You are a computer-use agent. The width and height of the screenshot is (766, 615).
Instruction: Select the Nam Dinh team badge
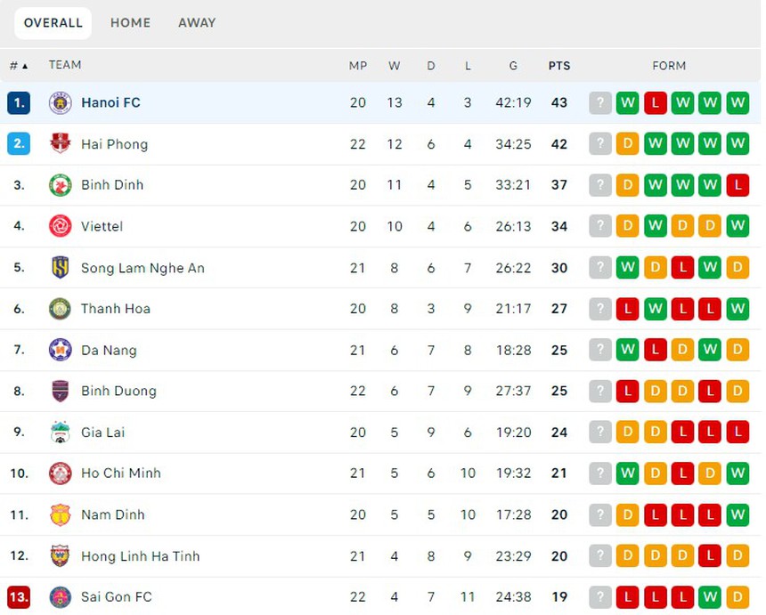click(x=59, y=514)
